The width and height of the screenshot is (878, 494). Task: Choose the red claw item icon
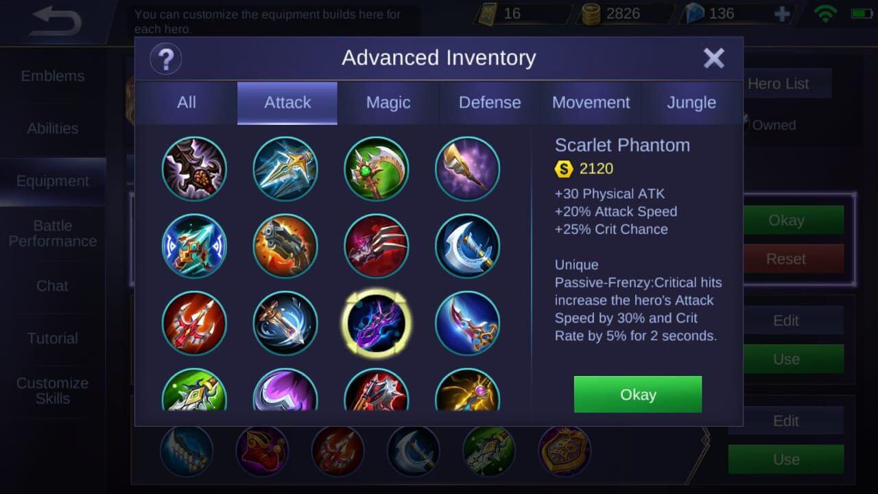tap(377, 246)
